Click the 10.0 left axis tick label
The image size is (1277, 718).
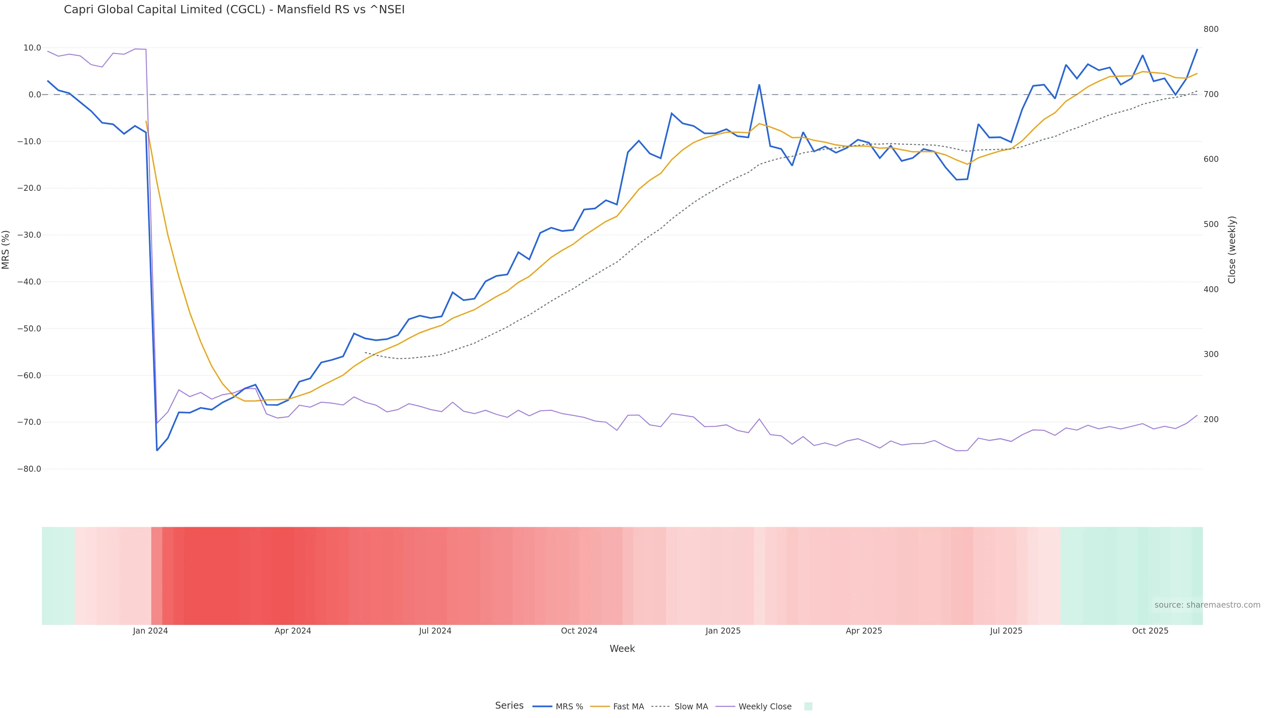click(x=32, y=48)
